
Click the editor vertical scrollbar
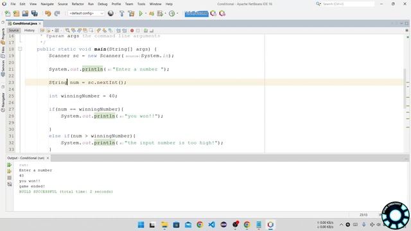coord(405,88)
